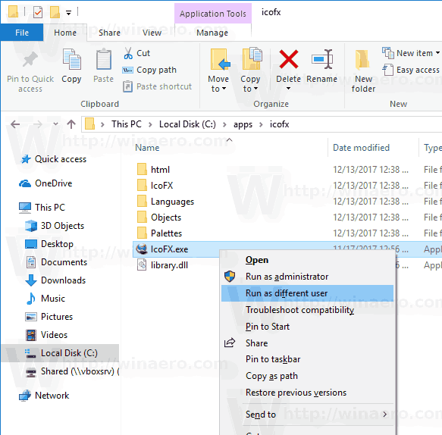This screenshot has height=435, width=442.
Task: Sort by the Name column header
Action: coord(230,147)
